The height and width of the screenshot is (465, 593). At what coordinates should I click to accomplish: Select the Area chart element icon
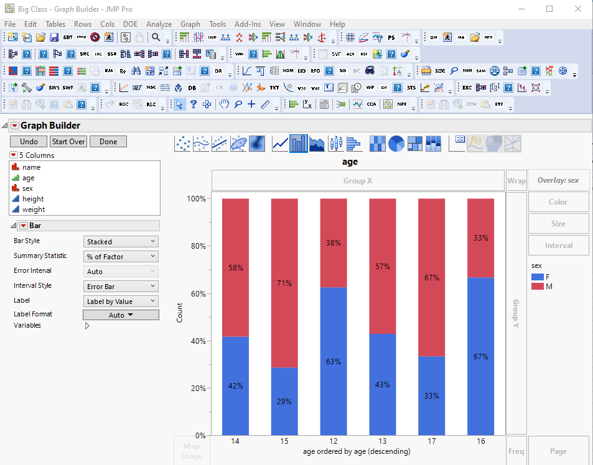click(x=316, y=143)
